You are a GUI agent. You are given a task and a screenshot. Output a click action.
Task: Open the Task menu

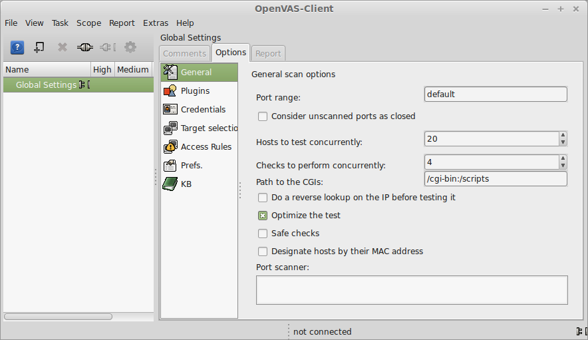(x=60, y=23)
